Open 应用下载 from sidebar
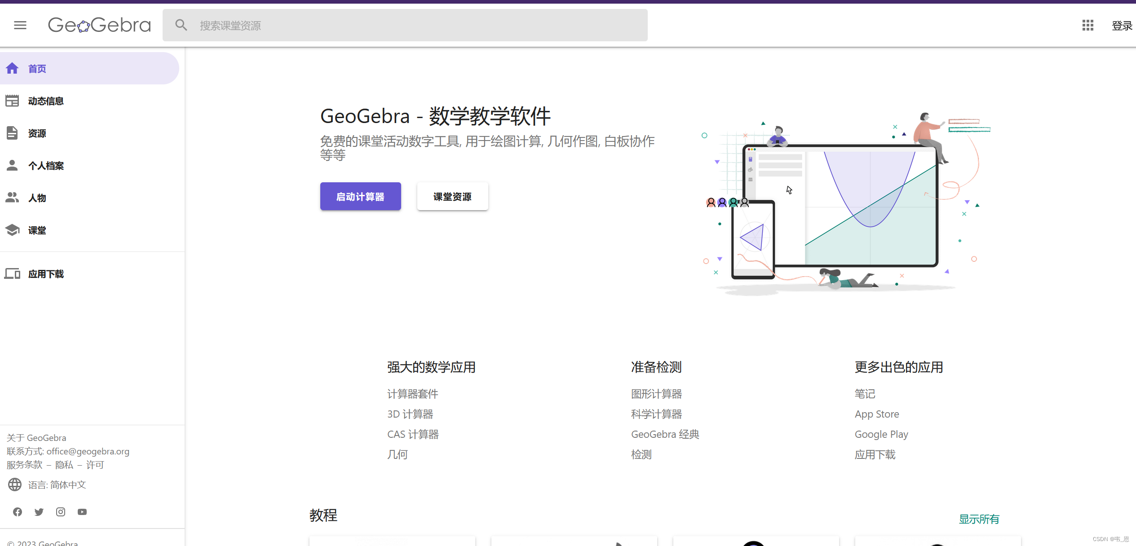 click(x=45, y=274)
